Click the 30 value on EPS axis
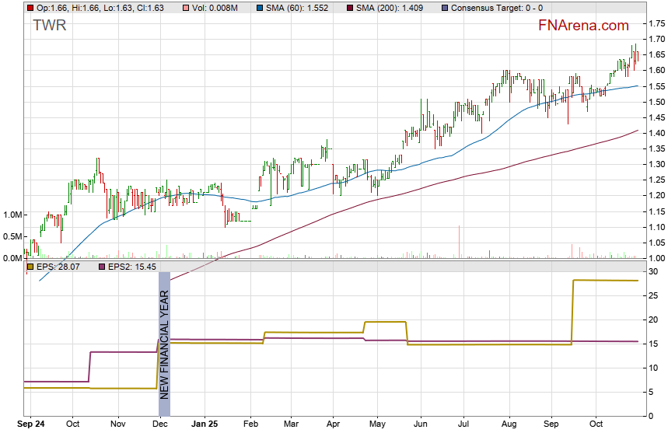The width and height of the screenshot is (668, 440). [x=654, y=271]
